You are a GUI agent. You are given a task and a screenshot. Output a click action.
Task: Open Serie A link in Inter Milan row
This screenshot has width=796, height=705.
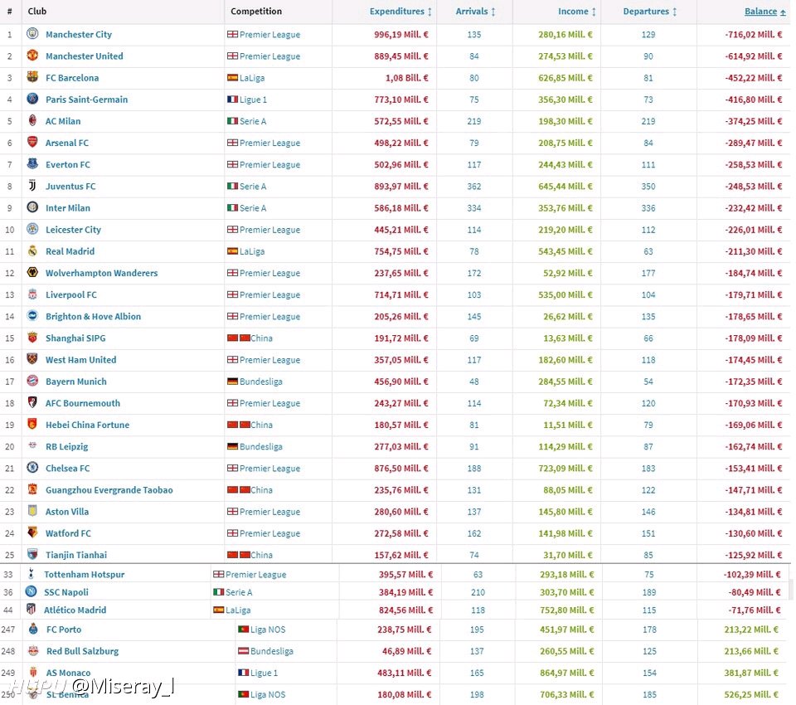point(253,208)
